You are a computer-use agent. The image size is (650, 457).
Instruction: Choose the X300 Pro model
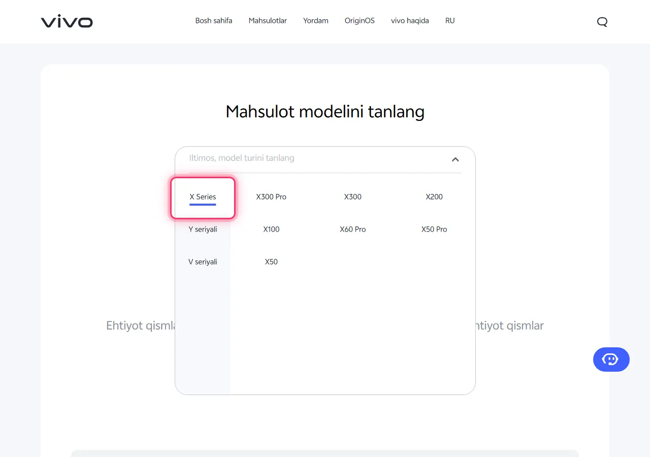pyautogui.click(x=271, y=197)
